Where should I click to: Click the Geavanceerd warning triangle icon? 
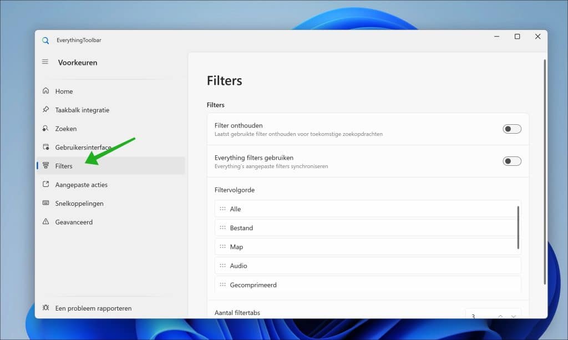(45, 221)
